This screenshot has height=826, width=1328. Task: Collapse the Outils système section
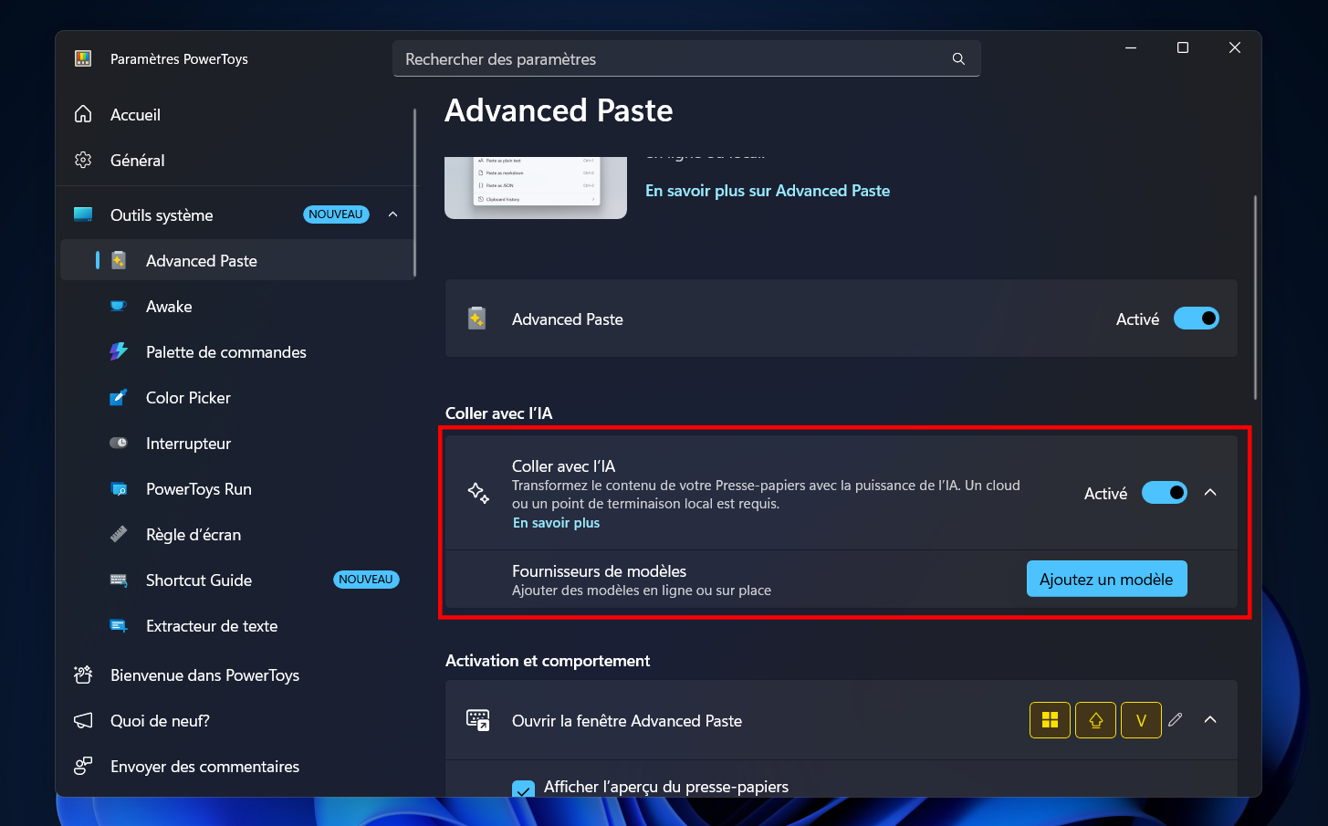[x=393, y=214]
